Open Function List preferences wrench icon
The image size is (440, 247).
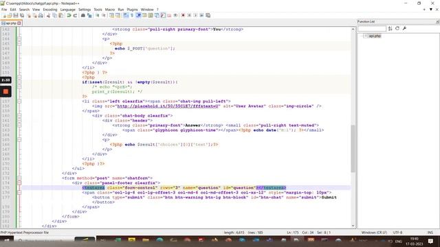[x=404, y=28]
